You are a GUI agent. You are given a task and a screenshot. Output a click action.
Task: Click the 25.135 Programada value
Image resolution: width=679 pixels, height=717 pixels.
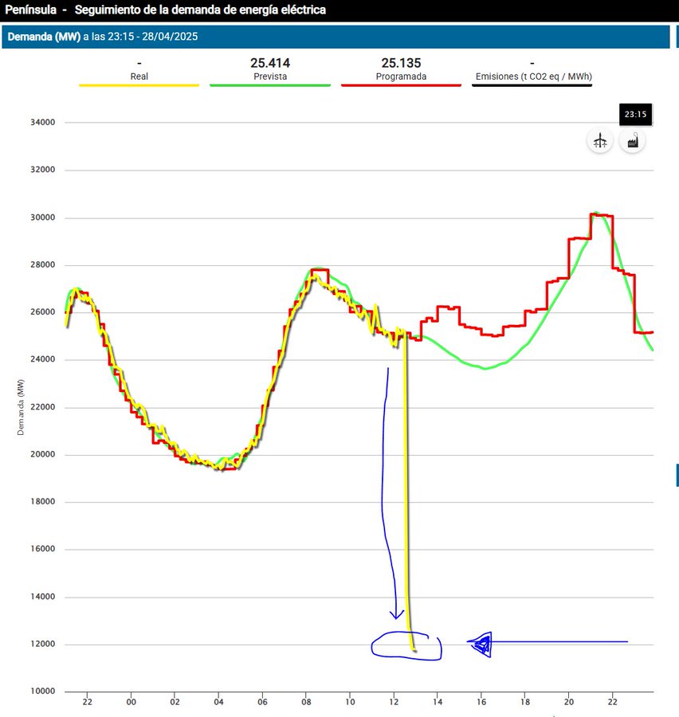point(401,63)
